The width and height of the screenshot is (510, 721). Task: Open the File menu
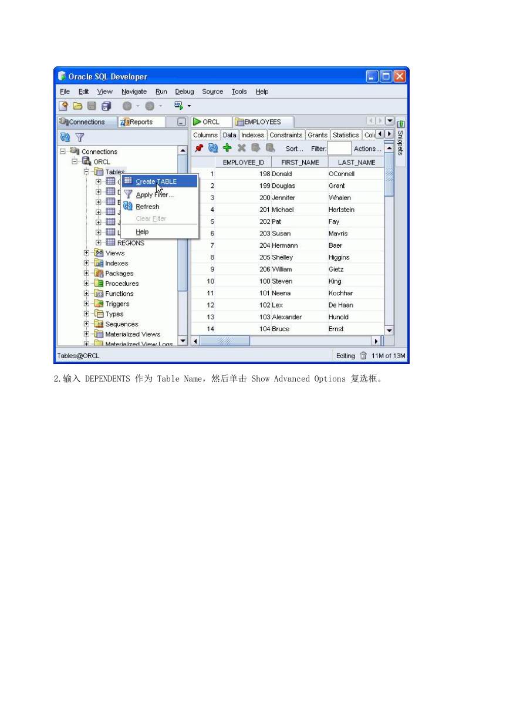[65, 92]
